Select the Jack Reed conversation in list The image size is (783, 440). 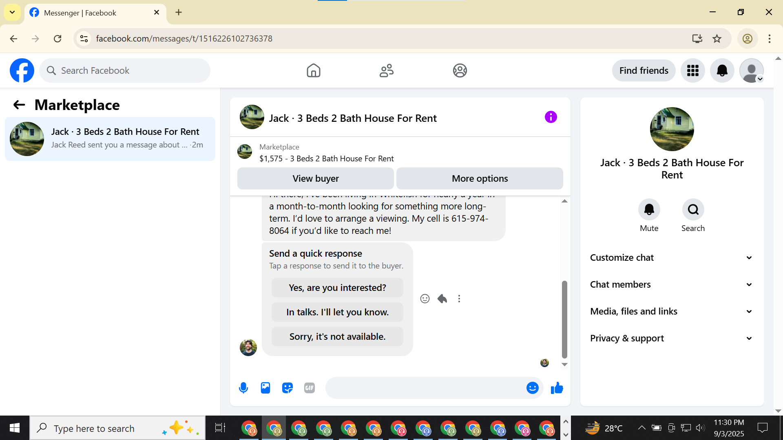[x=110, y=139]
